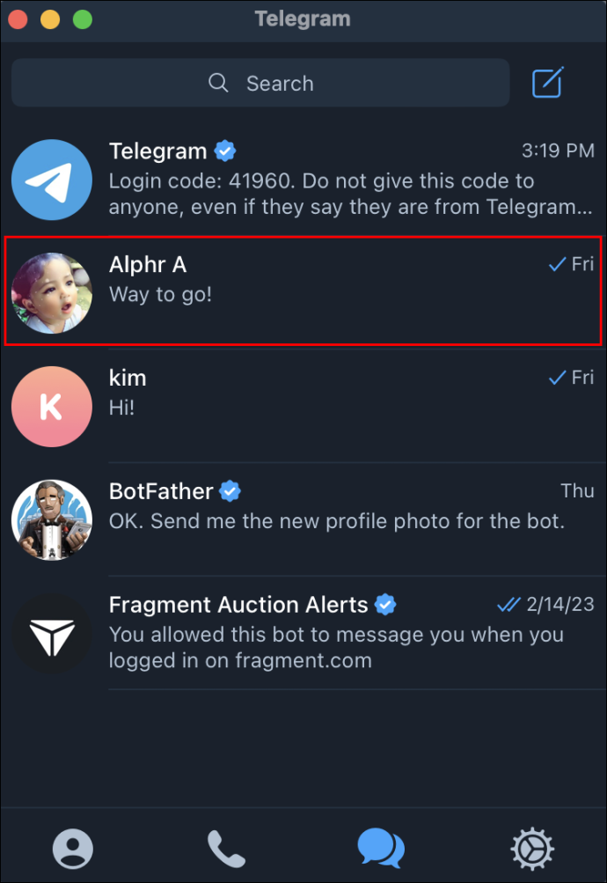Click inside the Search field
Screen dimensions: 607x883
260,83
